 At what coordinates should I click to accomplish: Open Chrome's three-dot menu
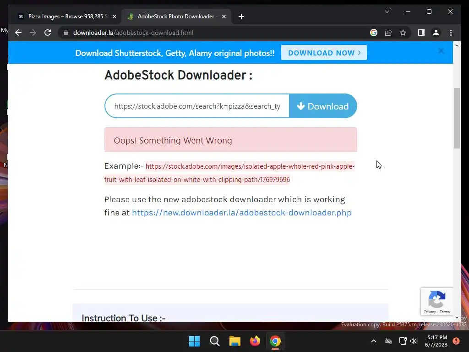click(451, 33)
